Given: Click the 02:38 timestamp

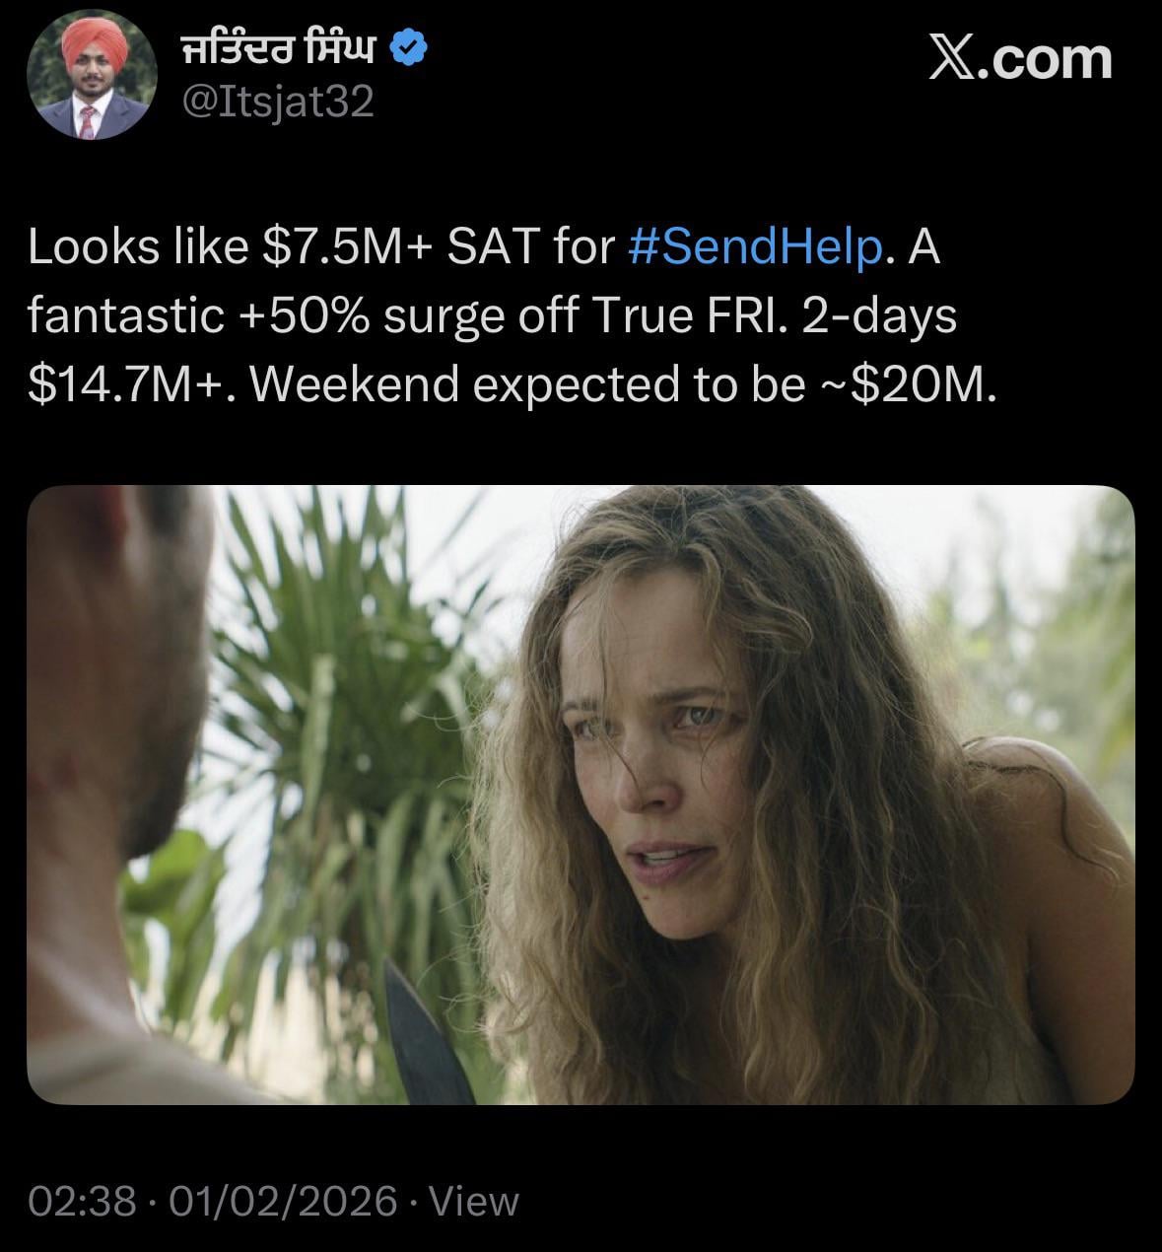Looking at the screenshot, I should tap(82, 1201).
